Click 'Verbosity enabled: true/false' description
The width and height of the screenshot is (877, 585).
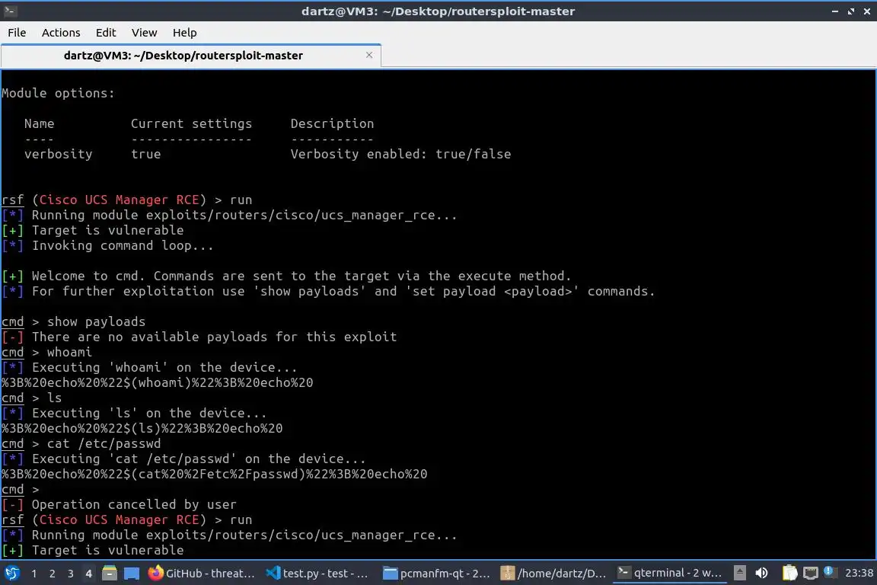click(x=400, y=154)
